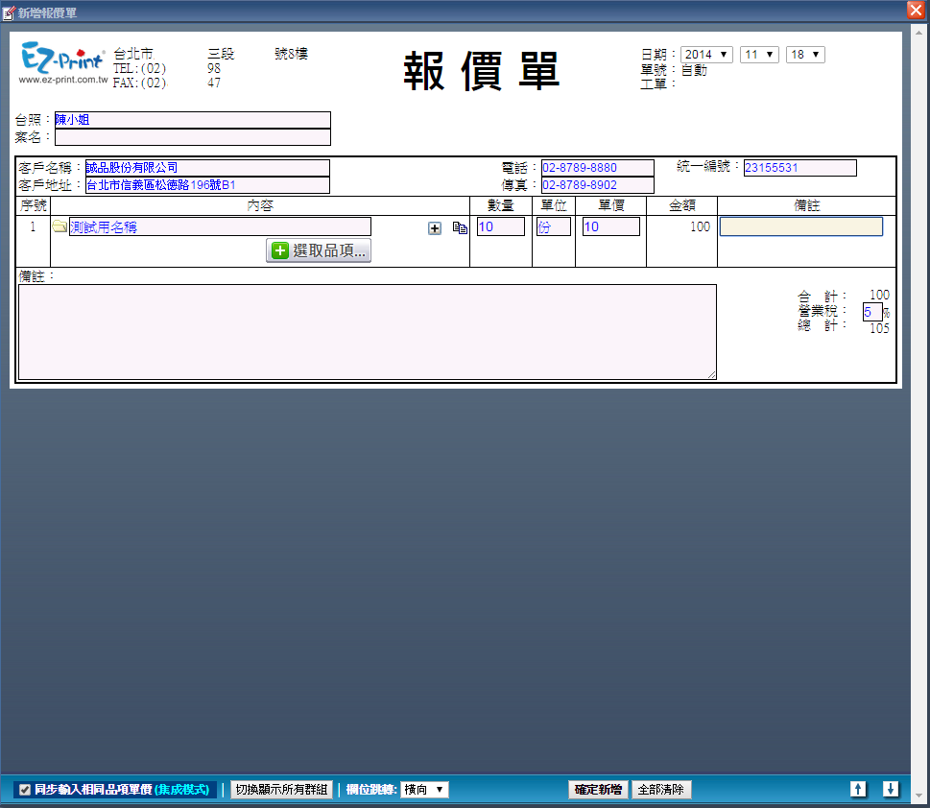This screenshot has width=930, height=808.
Task: Open the year dropdown showing 2014
Action: tap(706, 55)
